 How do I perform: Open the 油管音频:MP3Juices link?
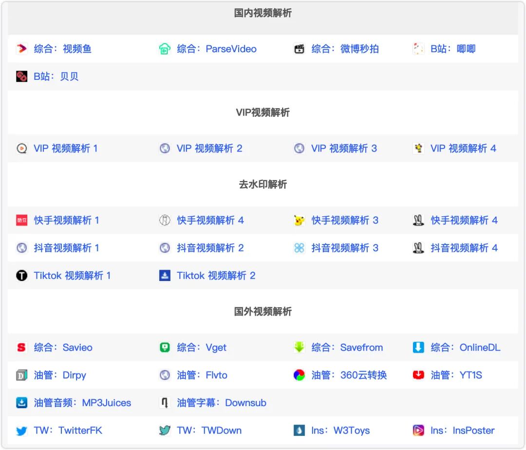tap(82, 403)
